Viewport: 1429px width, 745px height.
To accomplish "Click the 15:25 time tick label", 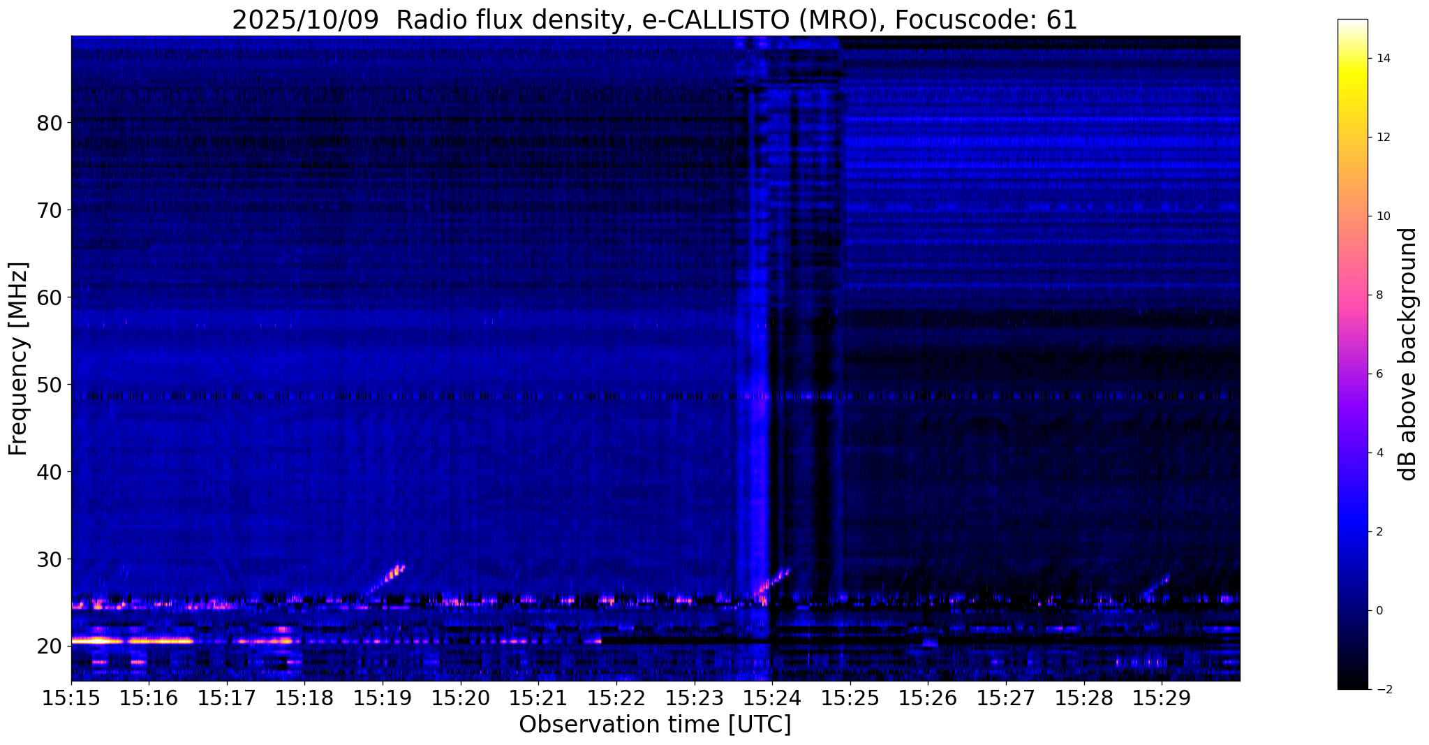I will 850,698.
